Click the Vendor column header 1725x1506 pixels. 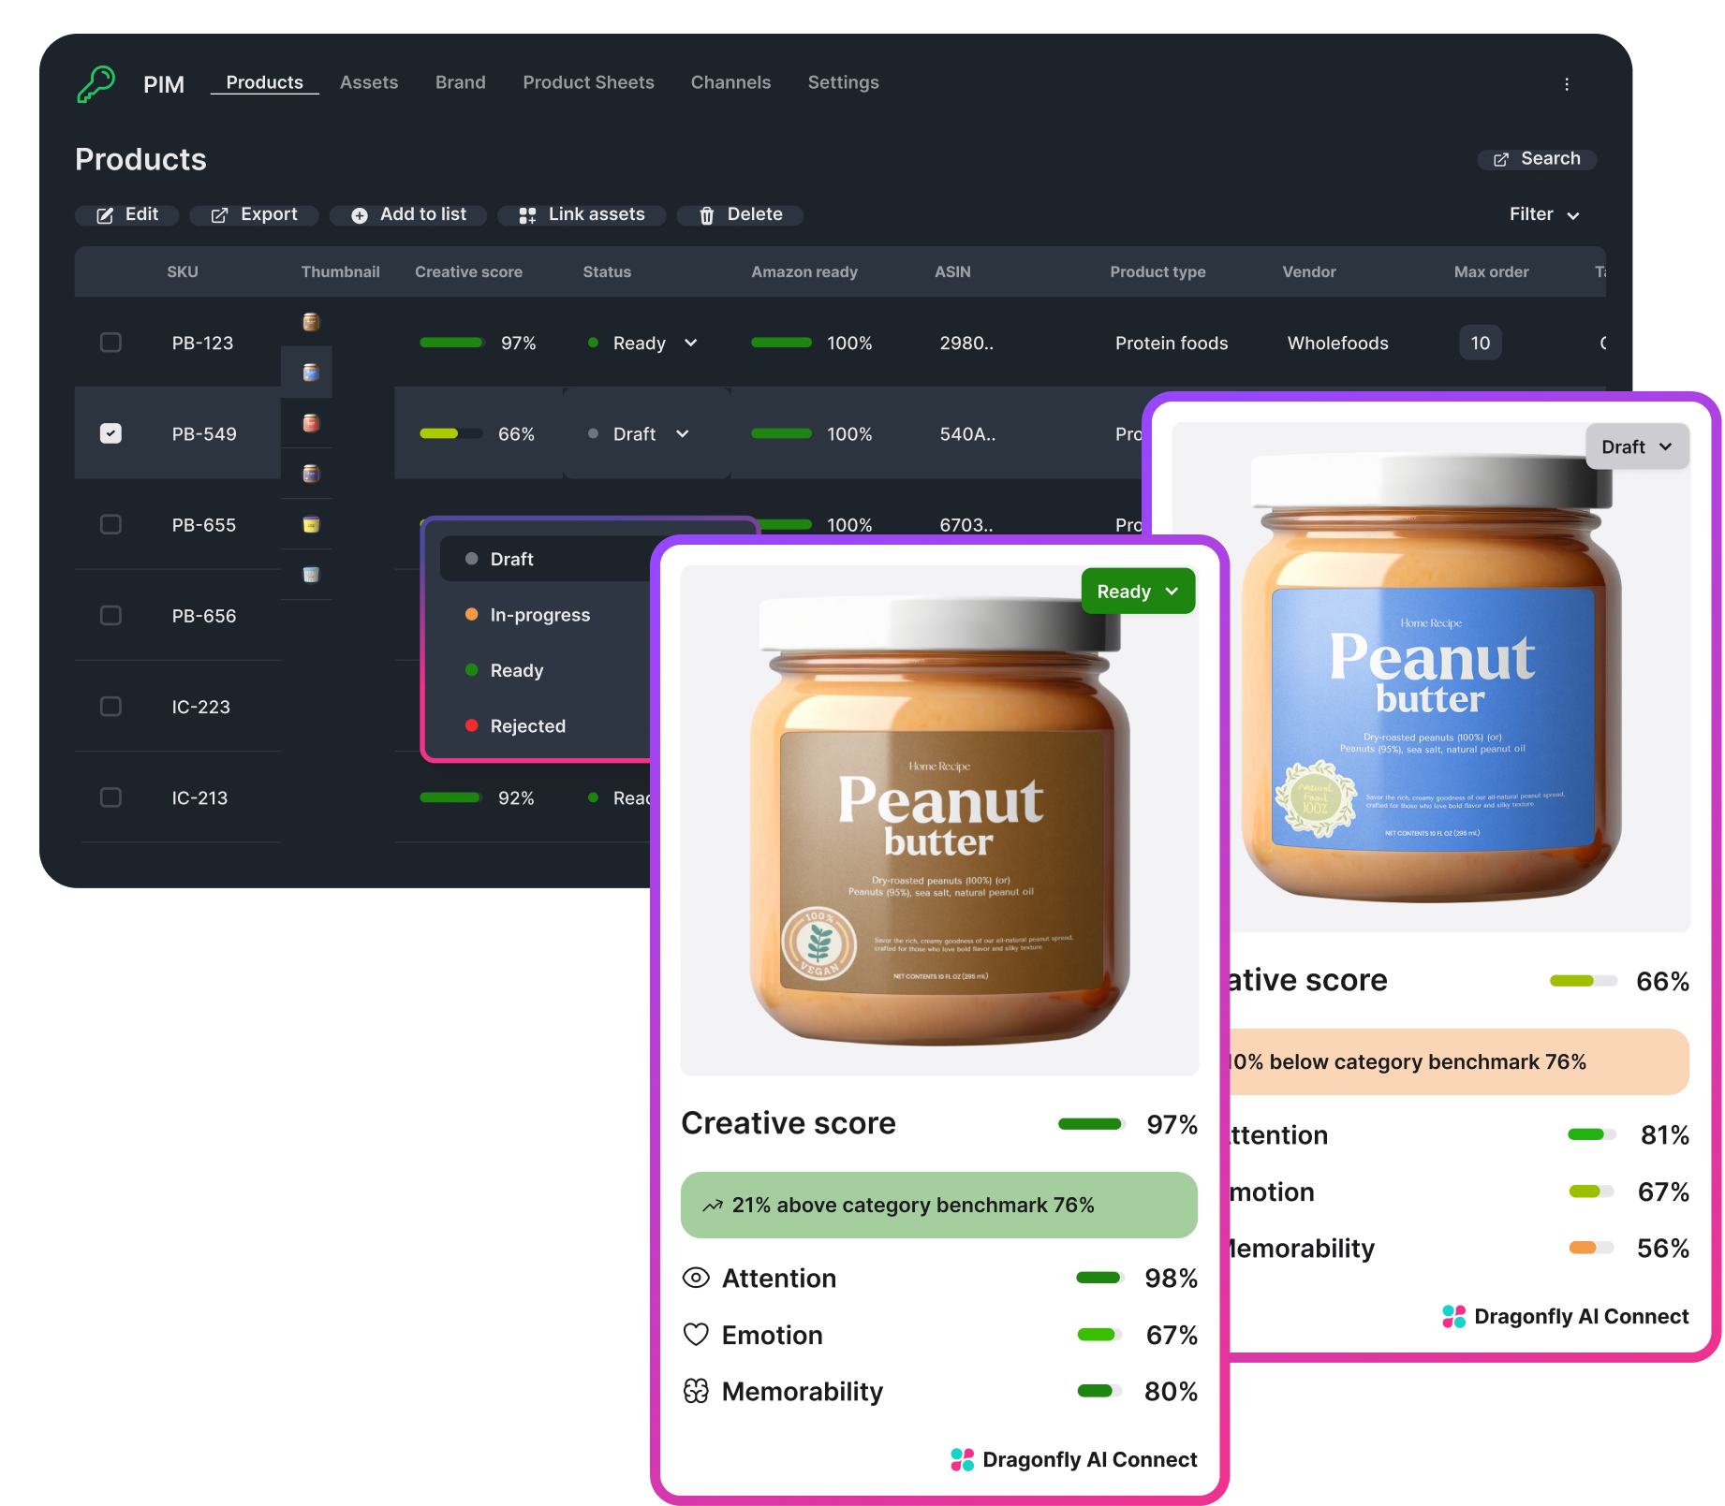1308,271
